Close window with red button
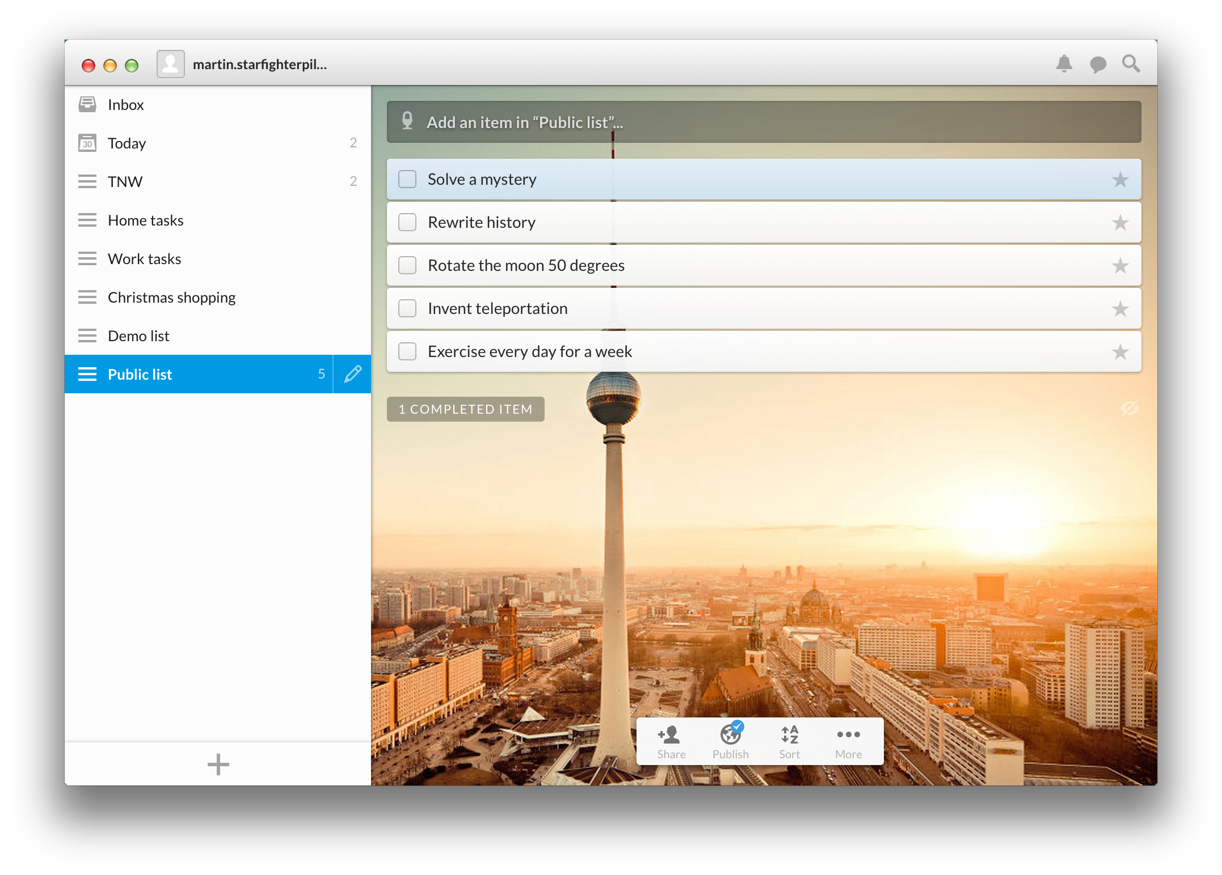The image size is (1222, 875). pyautogui.click(x=88, y=66)
